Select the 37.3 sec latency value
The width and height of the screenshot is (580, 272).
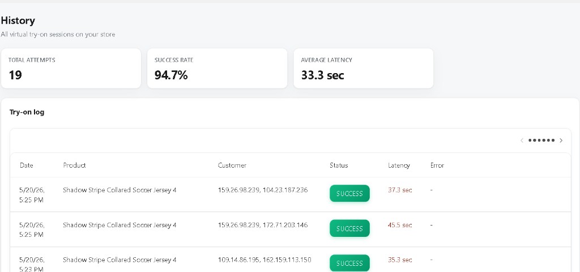click(400, 190)
